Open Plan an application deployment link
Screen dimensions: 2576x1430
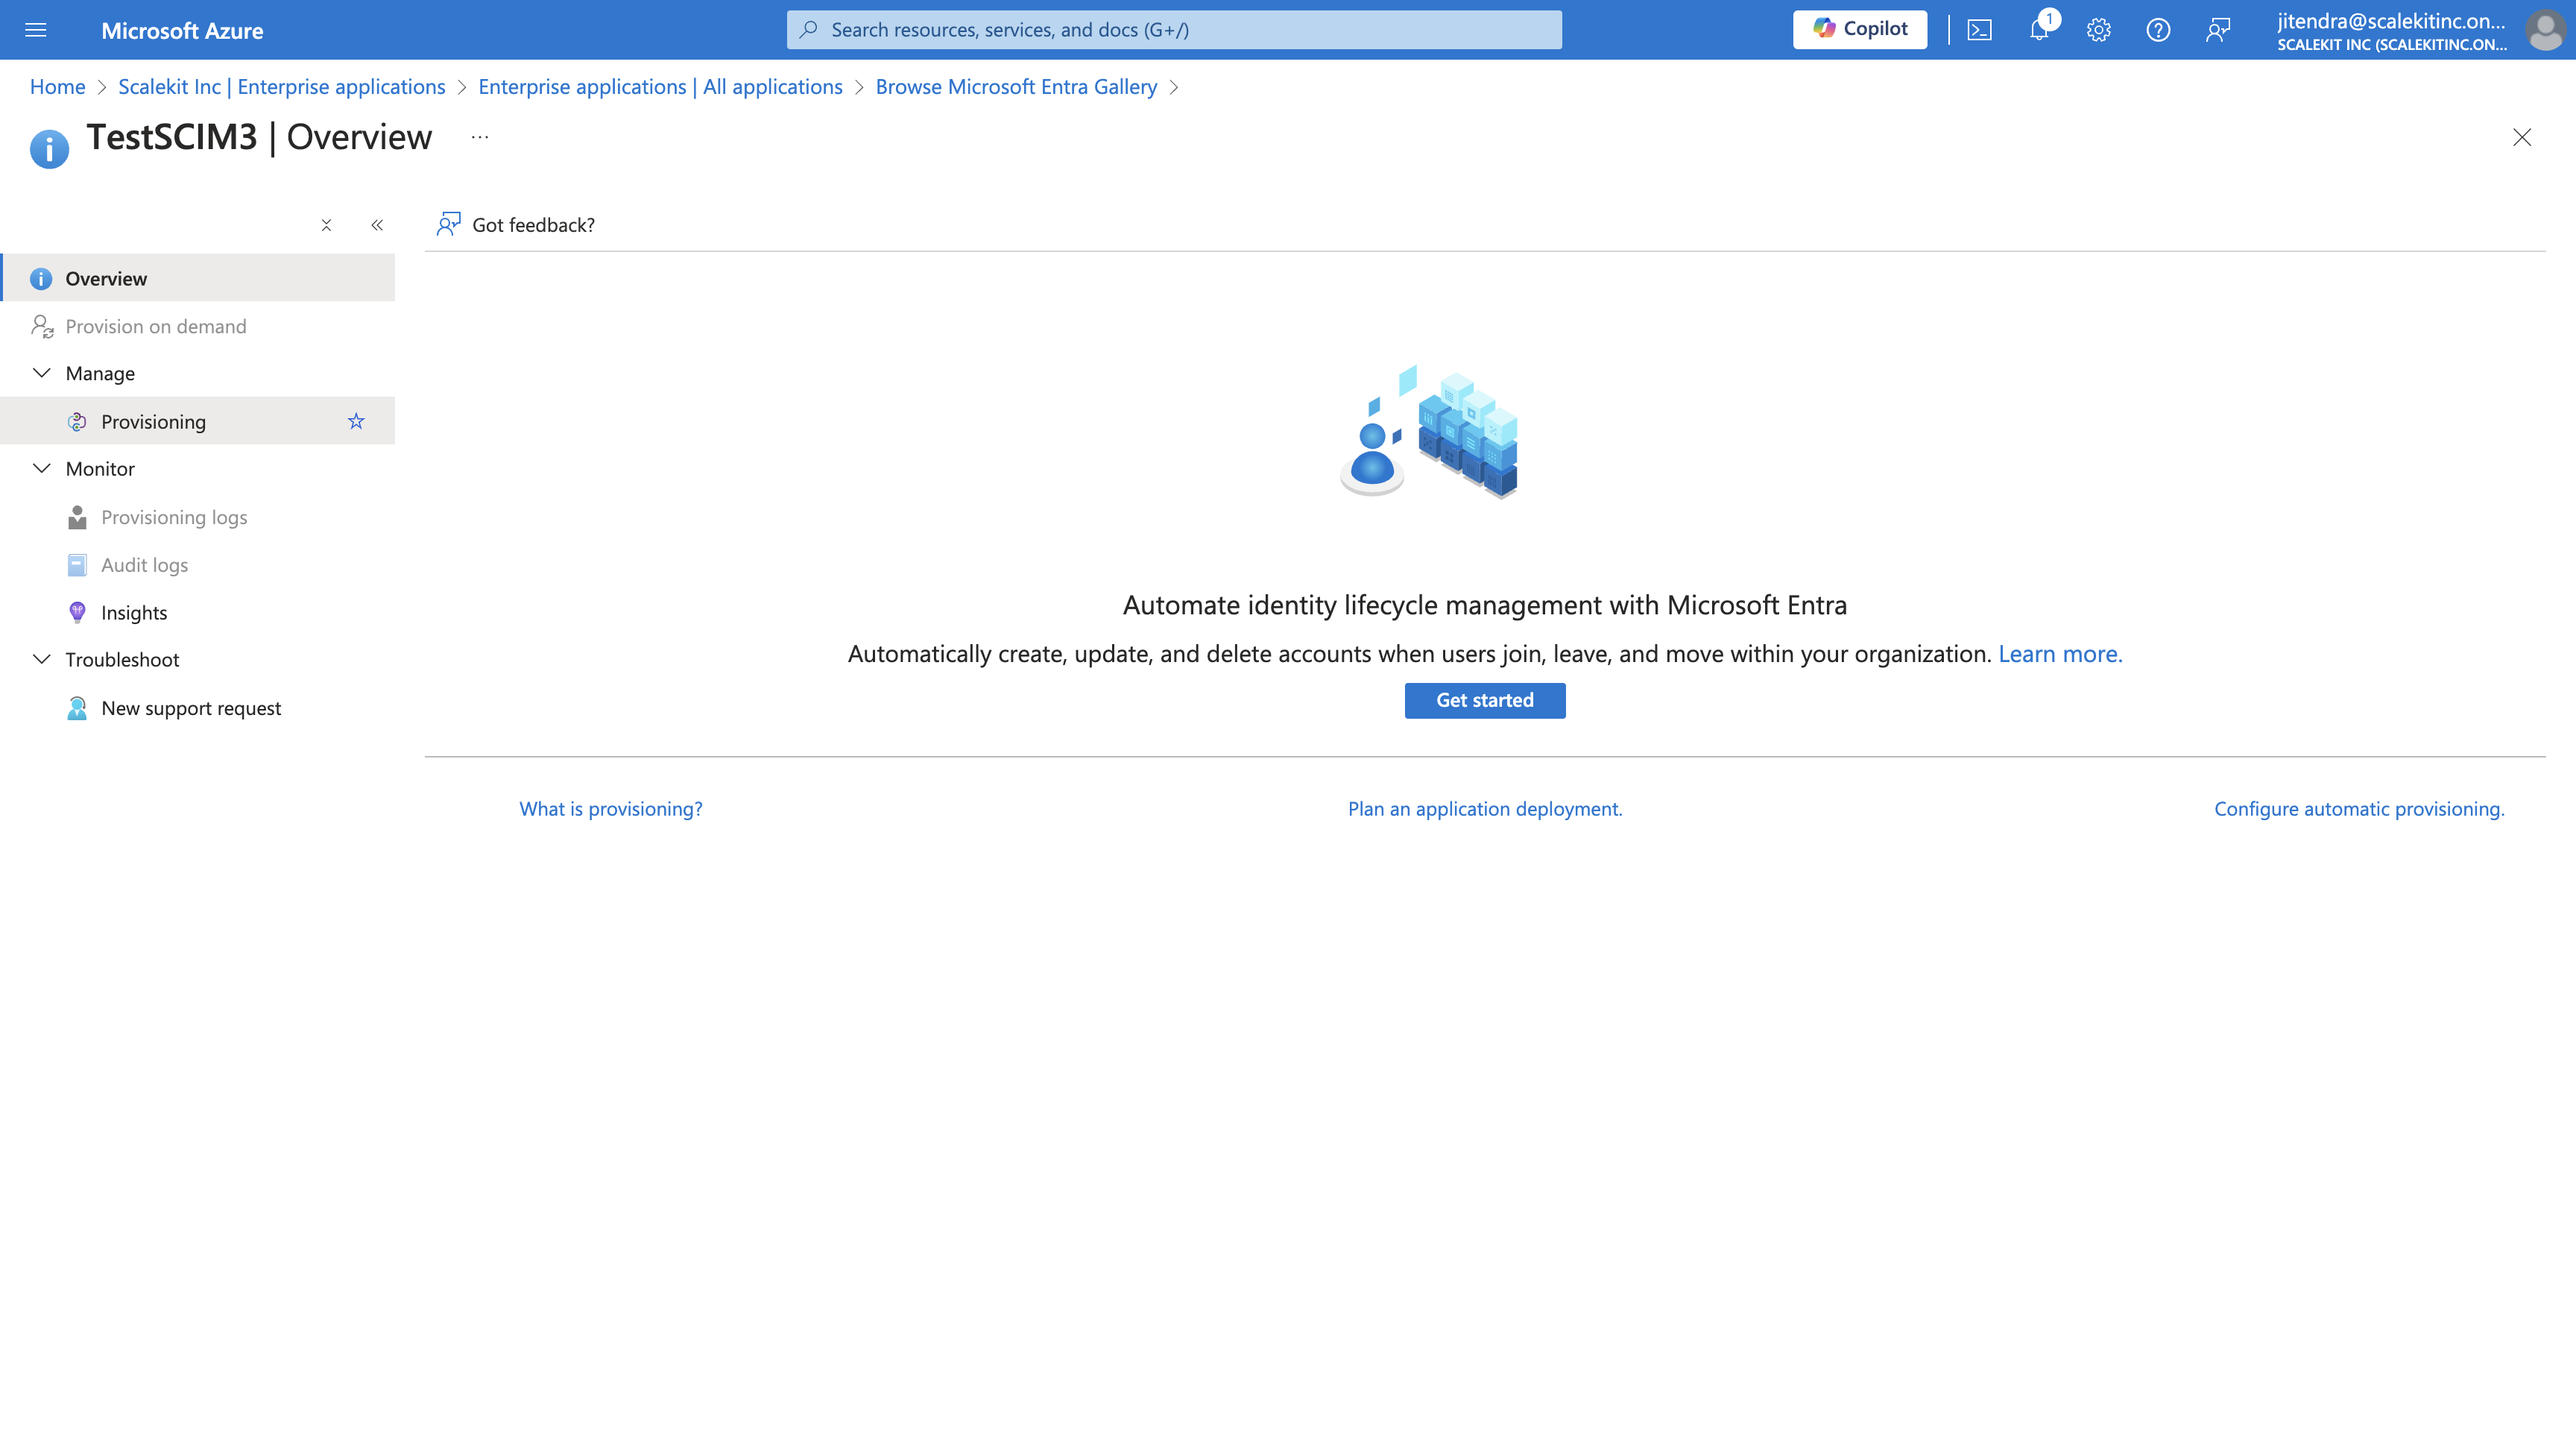tap(1485, 808)
